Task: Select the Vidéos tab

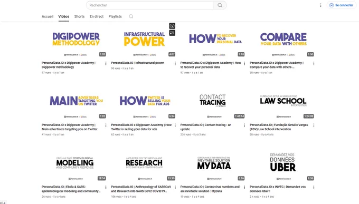Action: click(x=64, y=16)
